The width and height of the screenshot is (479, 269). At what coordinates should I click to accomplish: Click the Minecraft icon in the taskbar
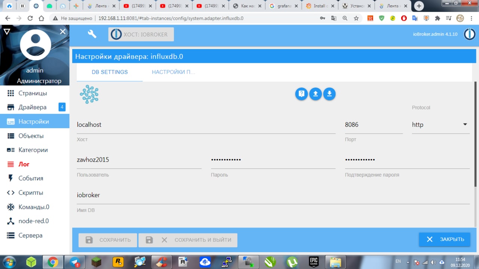point(97,262)
